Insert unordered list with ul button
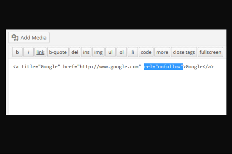Image resolution: width=232 pixels, height=154 pixels. click(110, 52)
